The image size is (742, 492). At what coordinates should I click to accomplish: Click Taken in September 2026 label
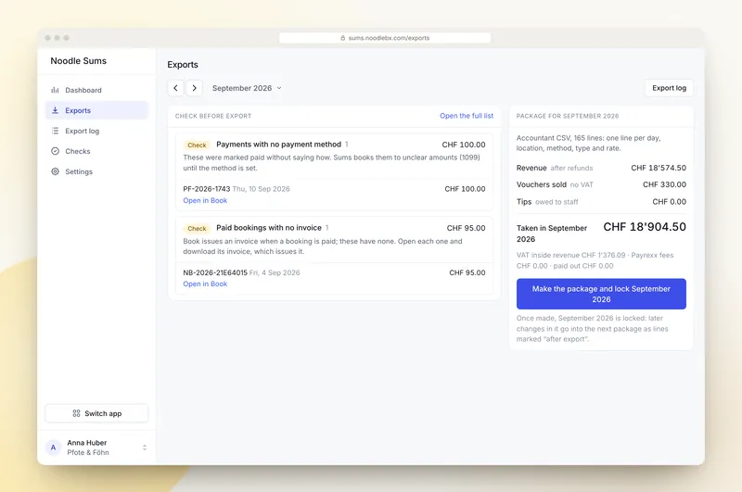(x=552, y=233)
